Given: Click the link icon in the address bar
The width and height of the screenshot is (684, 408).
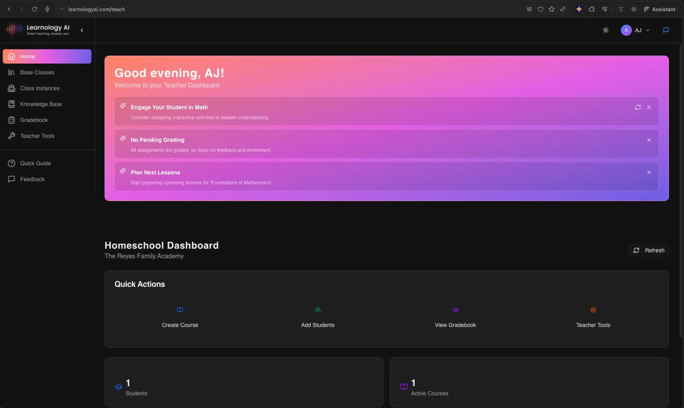Looking at the screenshot, I should pyautogui.click(x=563, y=9).
